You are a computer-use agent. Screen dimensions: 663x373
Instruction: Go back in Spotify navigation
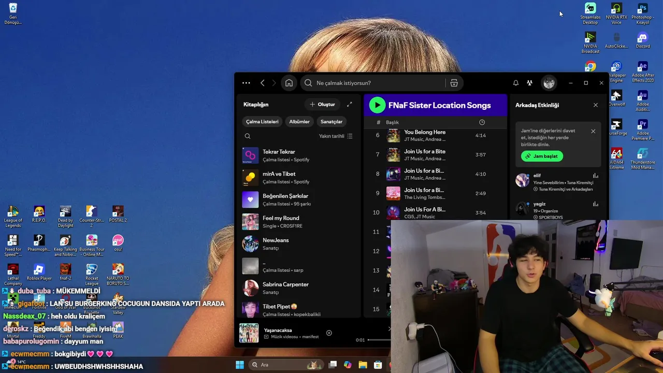click(x=263, y=83)
